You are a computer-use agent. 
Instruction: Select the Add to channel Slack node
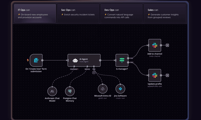(x=155, y=45)
